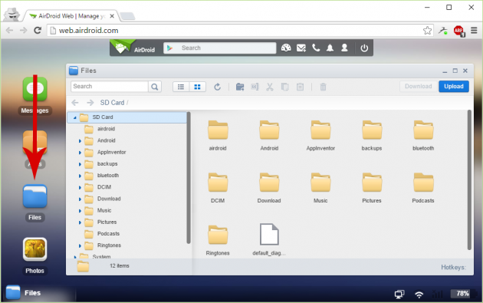Open the Messages app icon
Screen dimensions: 483x303
[x=34, y=89]
